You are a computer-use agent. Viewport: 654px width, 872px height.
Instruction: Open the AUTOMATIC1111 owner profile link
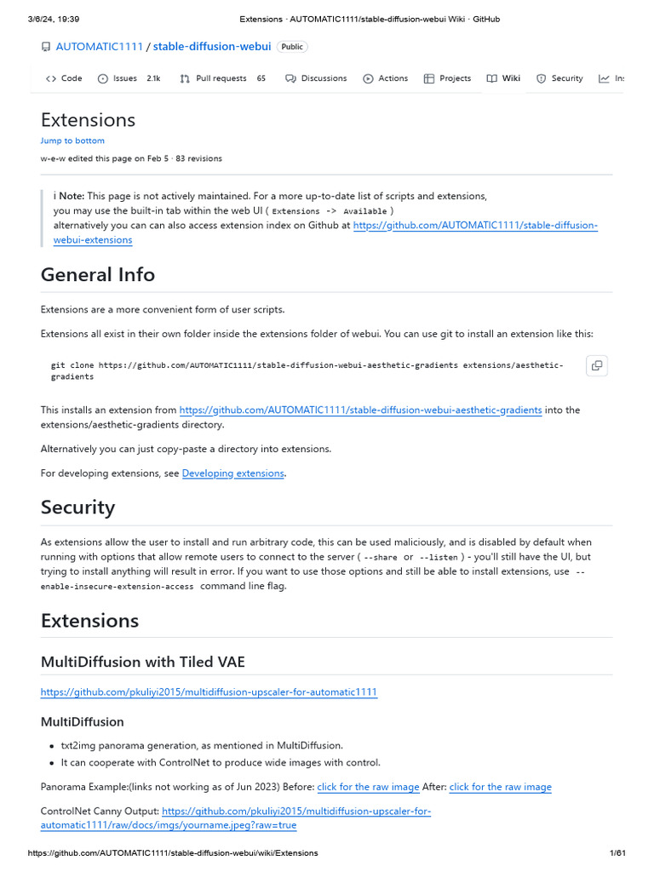pos(100,47)
